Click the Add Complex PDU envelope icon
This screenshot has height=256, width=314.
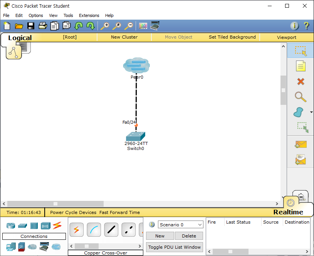[x=301, y=160]
